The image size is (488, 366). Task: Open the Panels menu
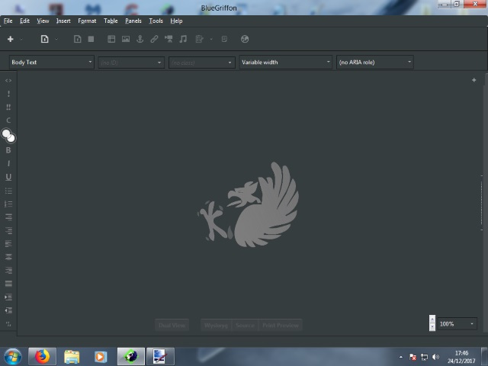pos(133,21)
